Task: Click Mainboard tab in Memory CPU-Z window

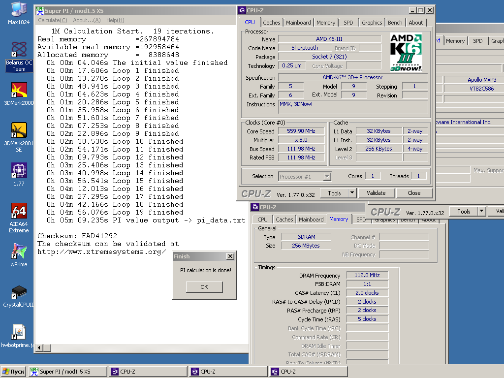Action: pyautogui.click(x=311, y=220)
